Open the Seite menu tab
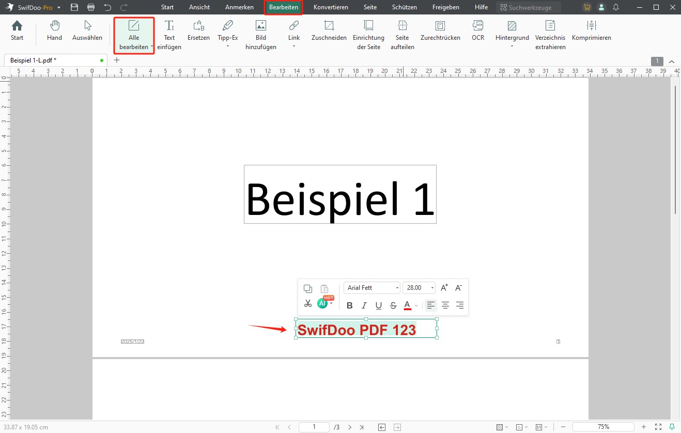The height and width of the screenshot is (433, 681). click(x=370, y=7)
